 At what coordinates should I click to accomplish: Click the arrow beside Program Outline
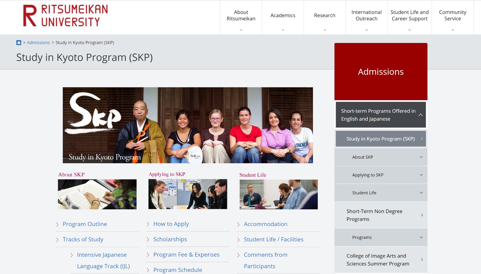pyautogui.click(x=57, y=224)
